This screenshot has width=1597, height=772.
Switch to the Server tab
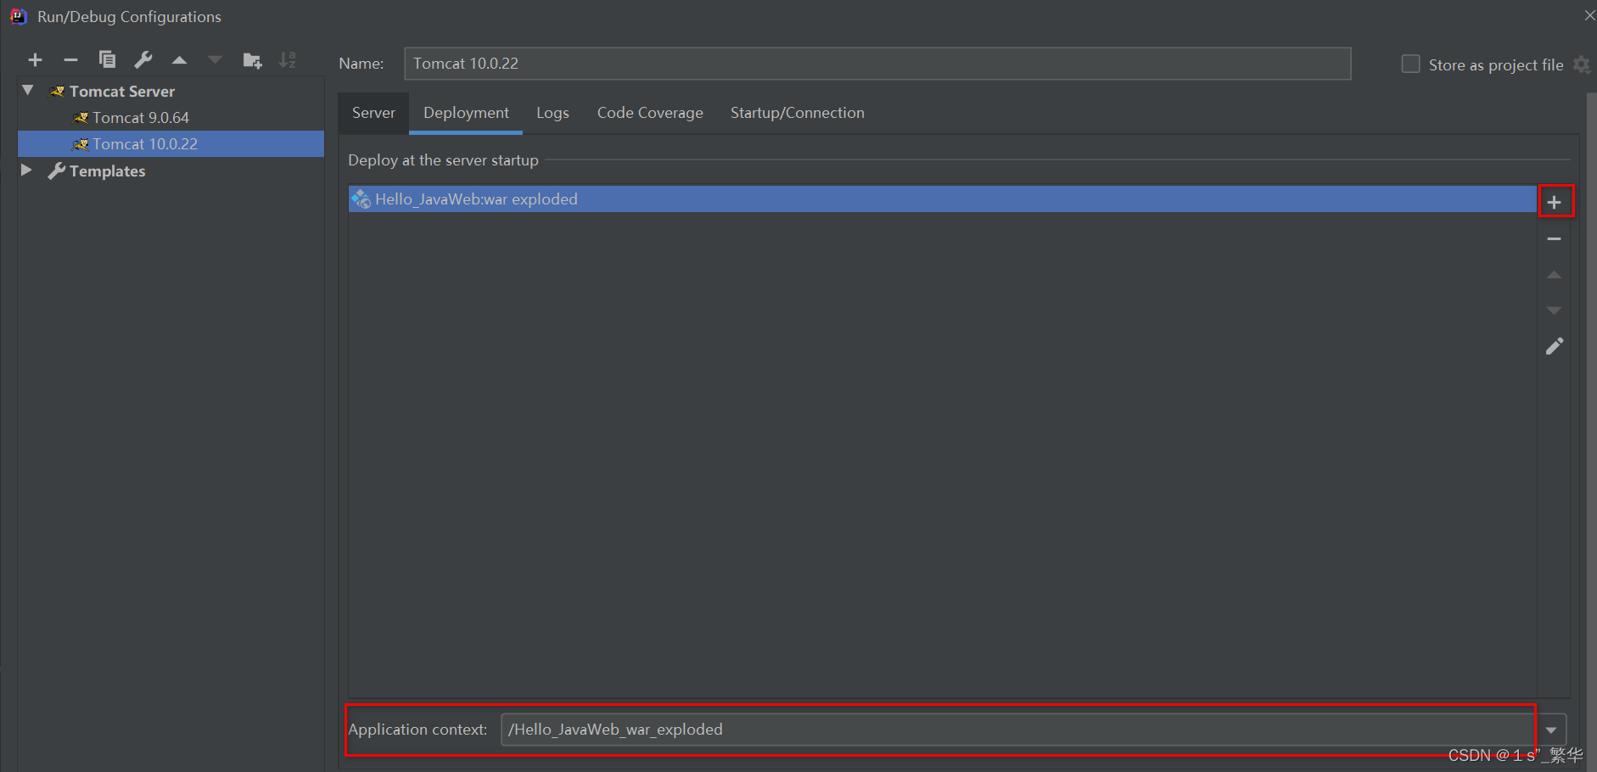[x=373, y=113]
